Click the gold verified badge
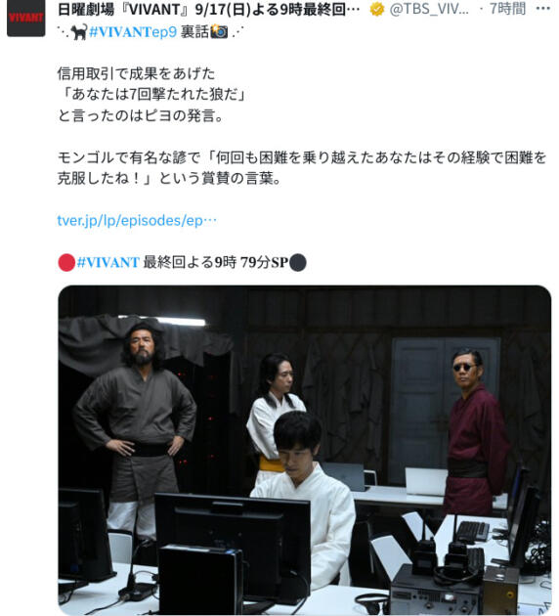This screenshot has width=559, height=616. pyautogui.click(x=377, y=9)
